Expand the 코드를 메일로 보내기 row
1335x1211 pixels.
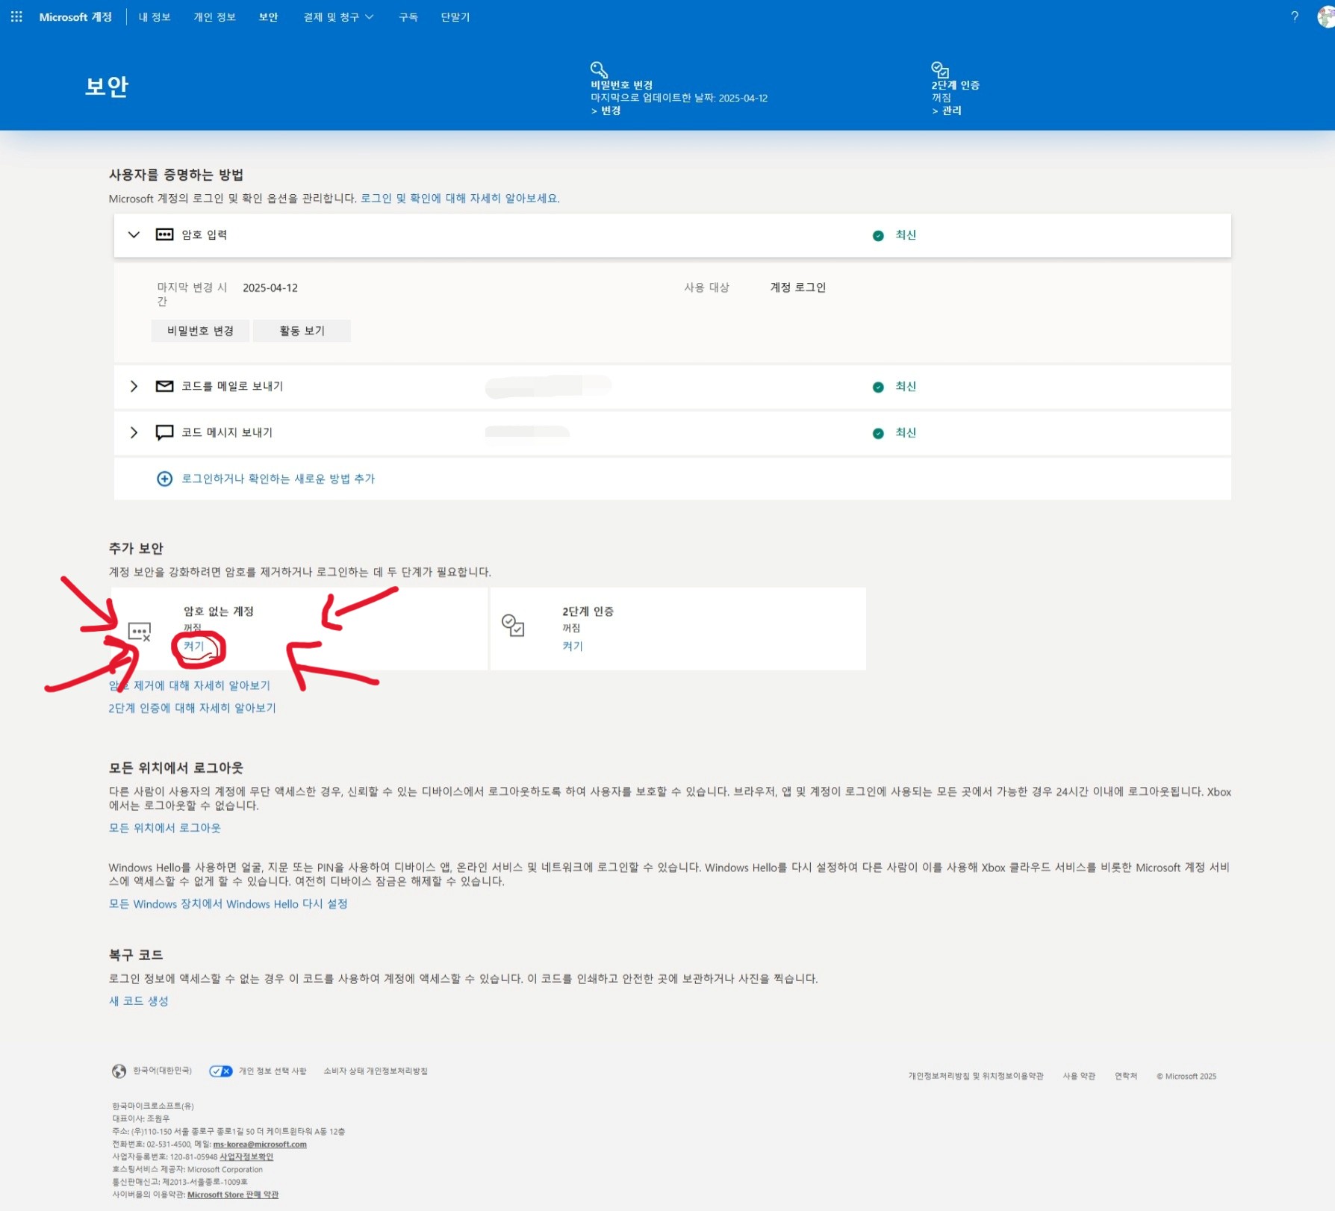pos(134,386)
